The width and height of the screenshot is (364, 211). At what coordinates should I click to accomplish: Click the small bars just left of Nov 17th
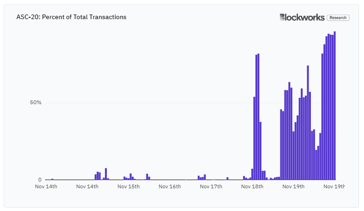point(202,177)
